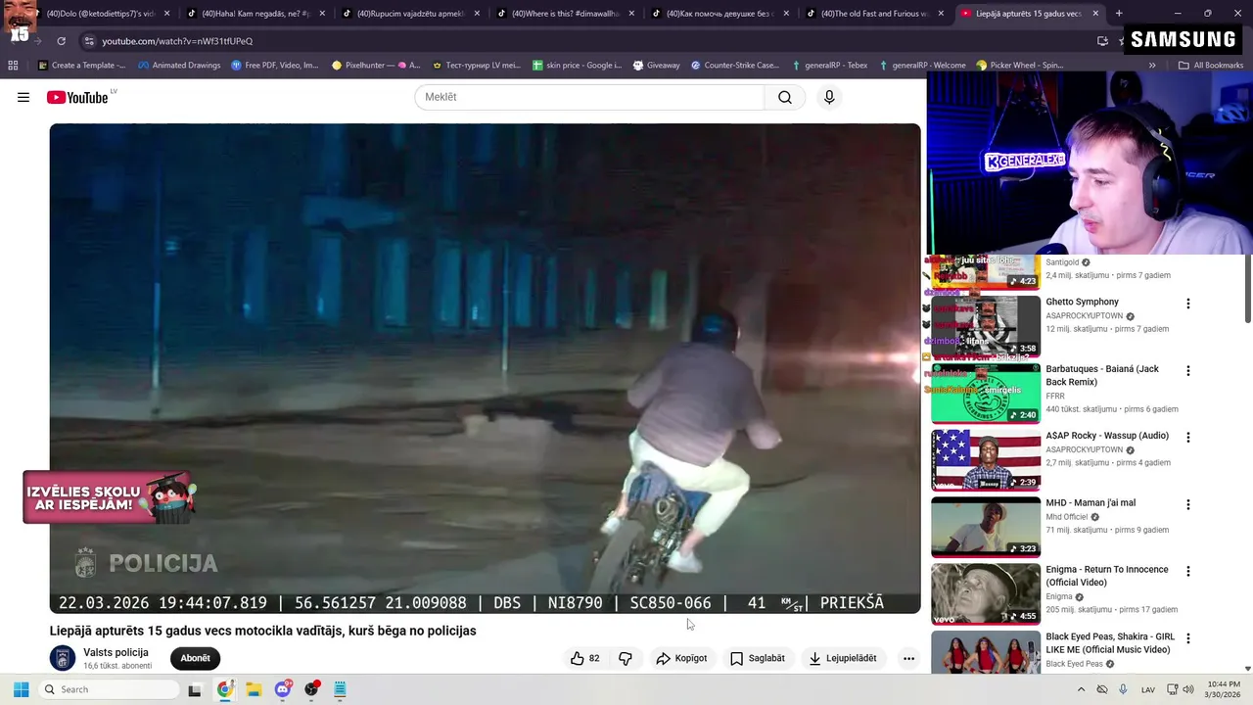The width and height of the screenshot is (1253, 705).
Task: Activate voice search microphone
Action: [x=829, y=97]
